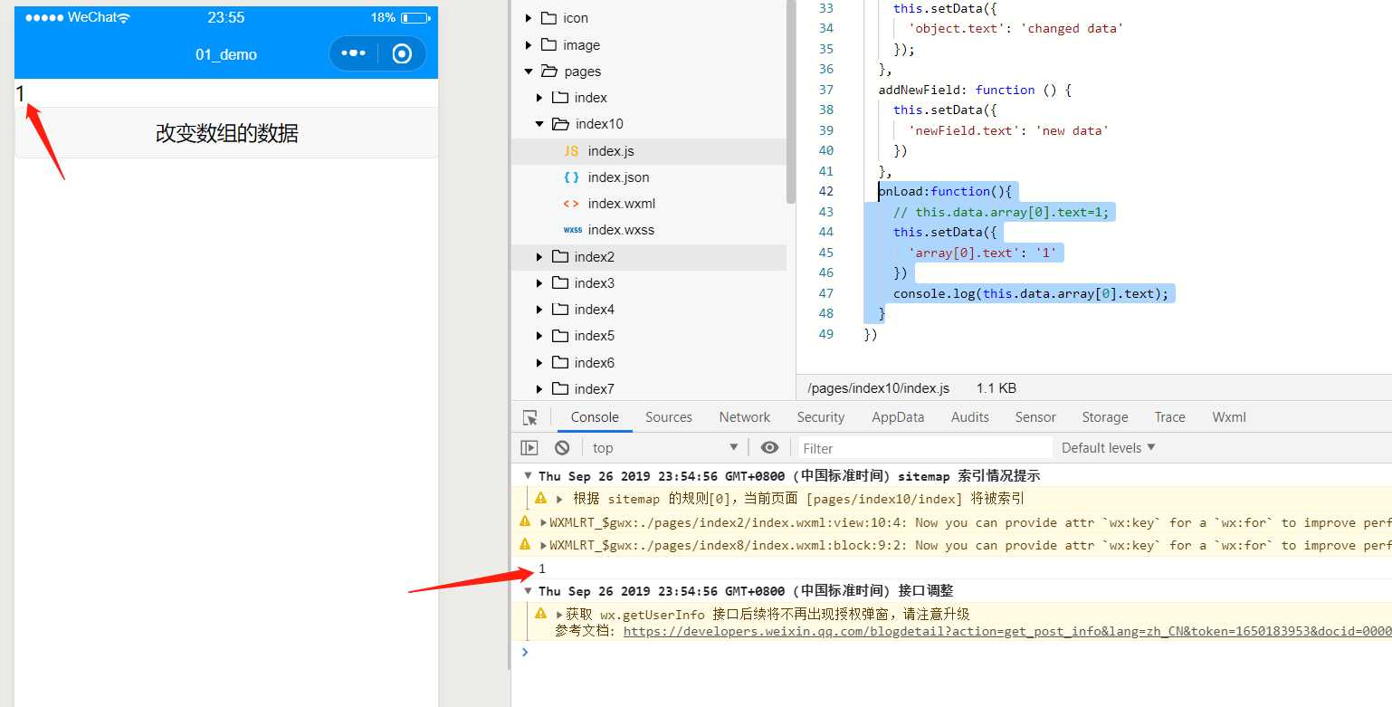This screenshot has width=1392, height=707.
Task: Collapse the pages folder
Action: [x=529, y=72]
